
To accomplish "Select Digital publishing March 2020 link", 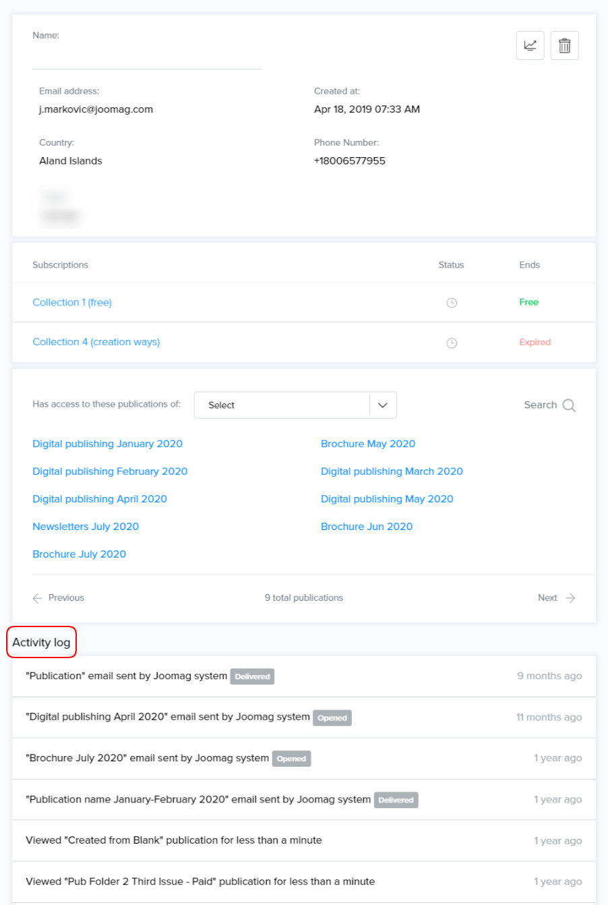I will click(x=392, y=471).
